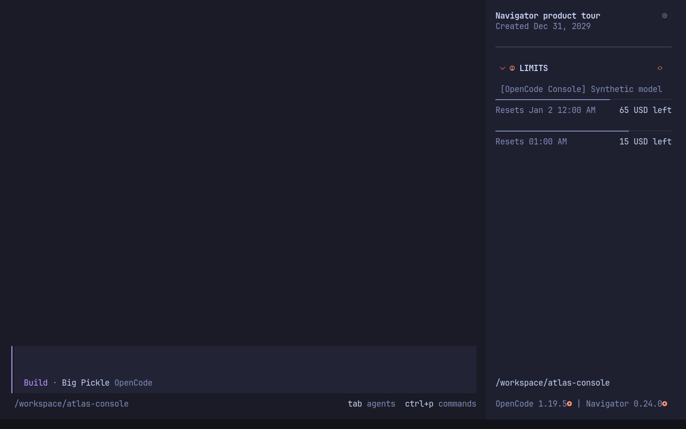Switch agent via the Build label

click(x=36, y=383)
